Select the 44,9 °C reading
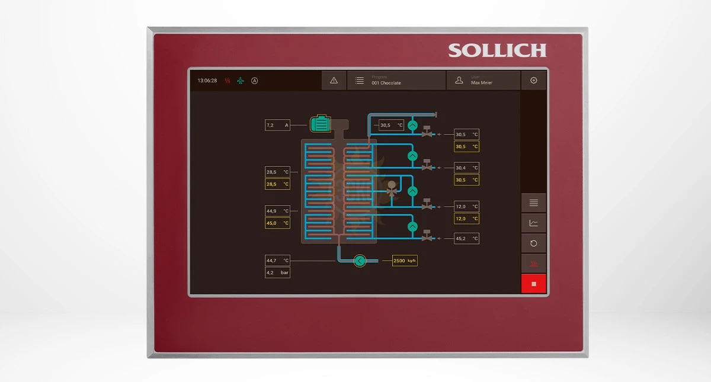The height and width of the screenshot is (382, 711). point(277,211)
